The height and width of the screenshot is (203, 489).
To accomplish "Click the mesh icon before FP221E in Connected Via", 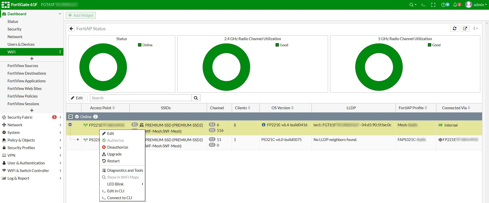I will 440,140.
